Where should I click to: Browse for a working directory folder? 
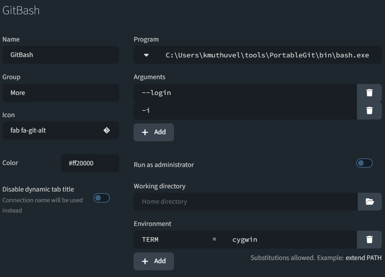[369, 201]
